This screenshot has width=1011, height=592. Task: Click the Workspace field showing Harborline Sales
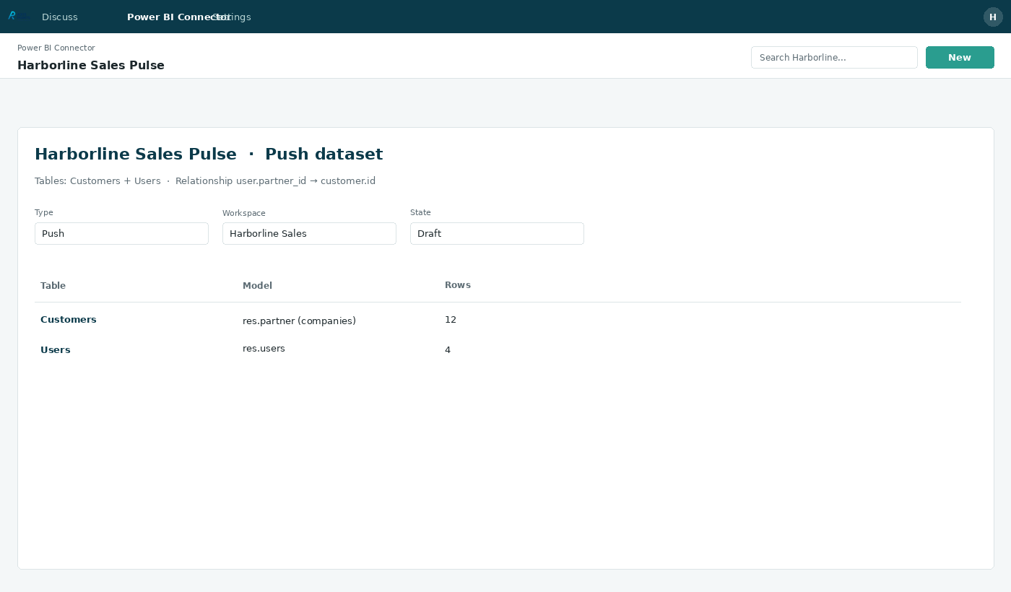309,233
